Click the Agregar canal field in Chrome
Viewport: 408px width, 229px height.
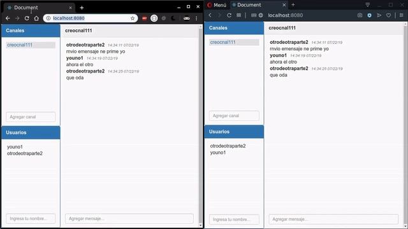coord(31,117)
